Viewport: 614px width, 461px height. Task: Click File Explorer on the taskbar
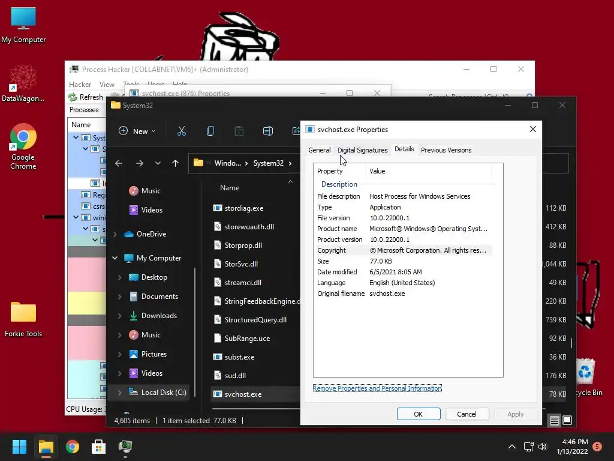coord(46,447)
